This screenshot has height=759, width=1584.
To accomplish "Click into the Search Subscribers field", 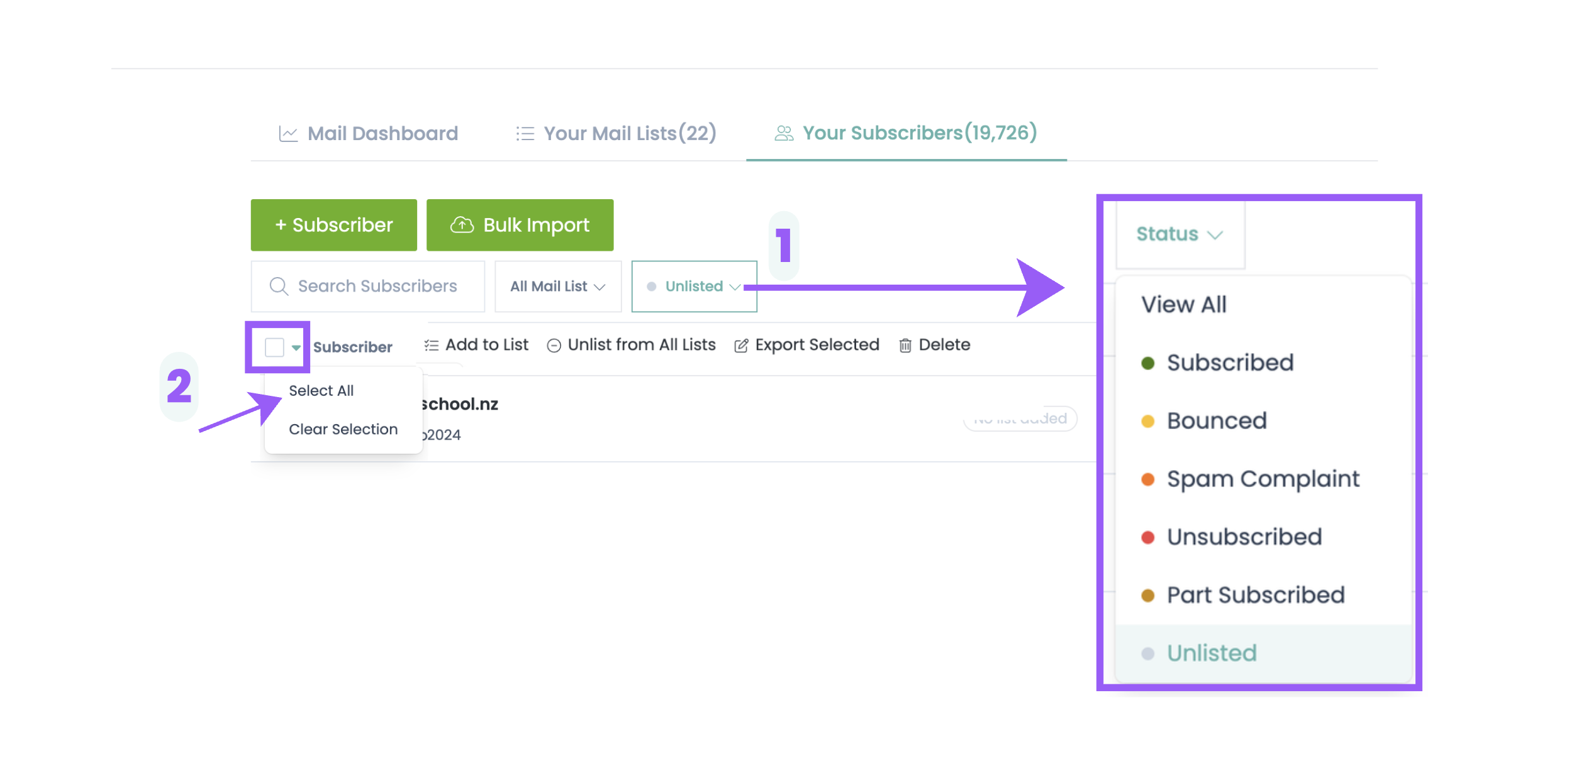I will (377, 287).
